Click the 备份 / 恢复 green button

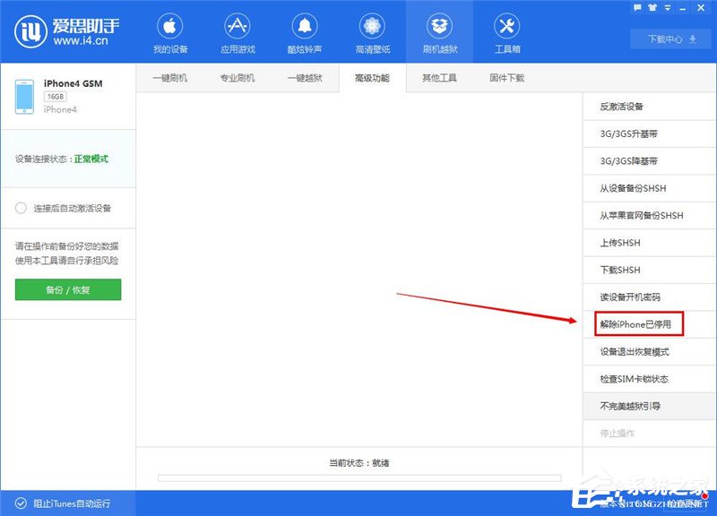(67, 289)
